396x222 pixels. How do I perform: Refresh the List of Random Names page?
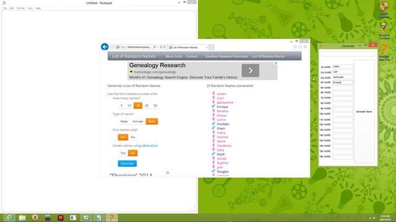tap(165, 47)
